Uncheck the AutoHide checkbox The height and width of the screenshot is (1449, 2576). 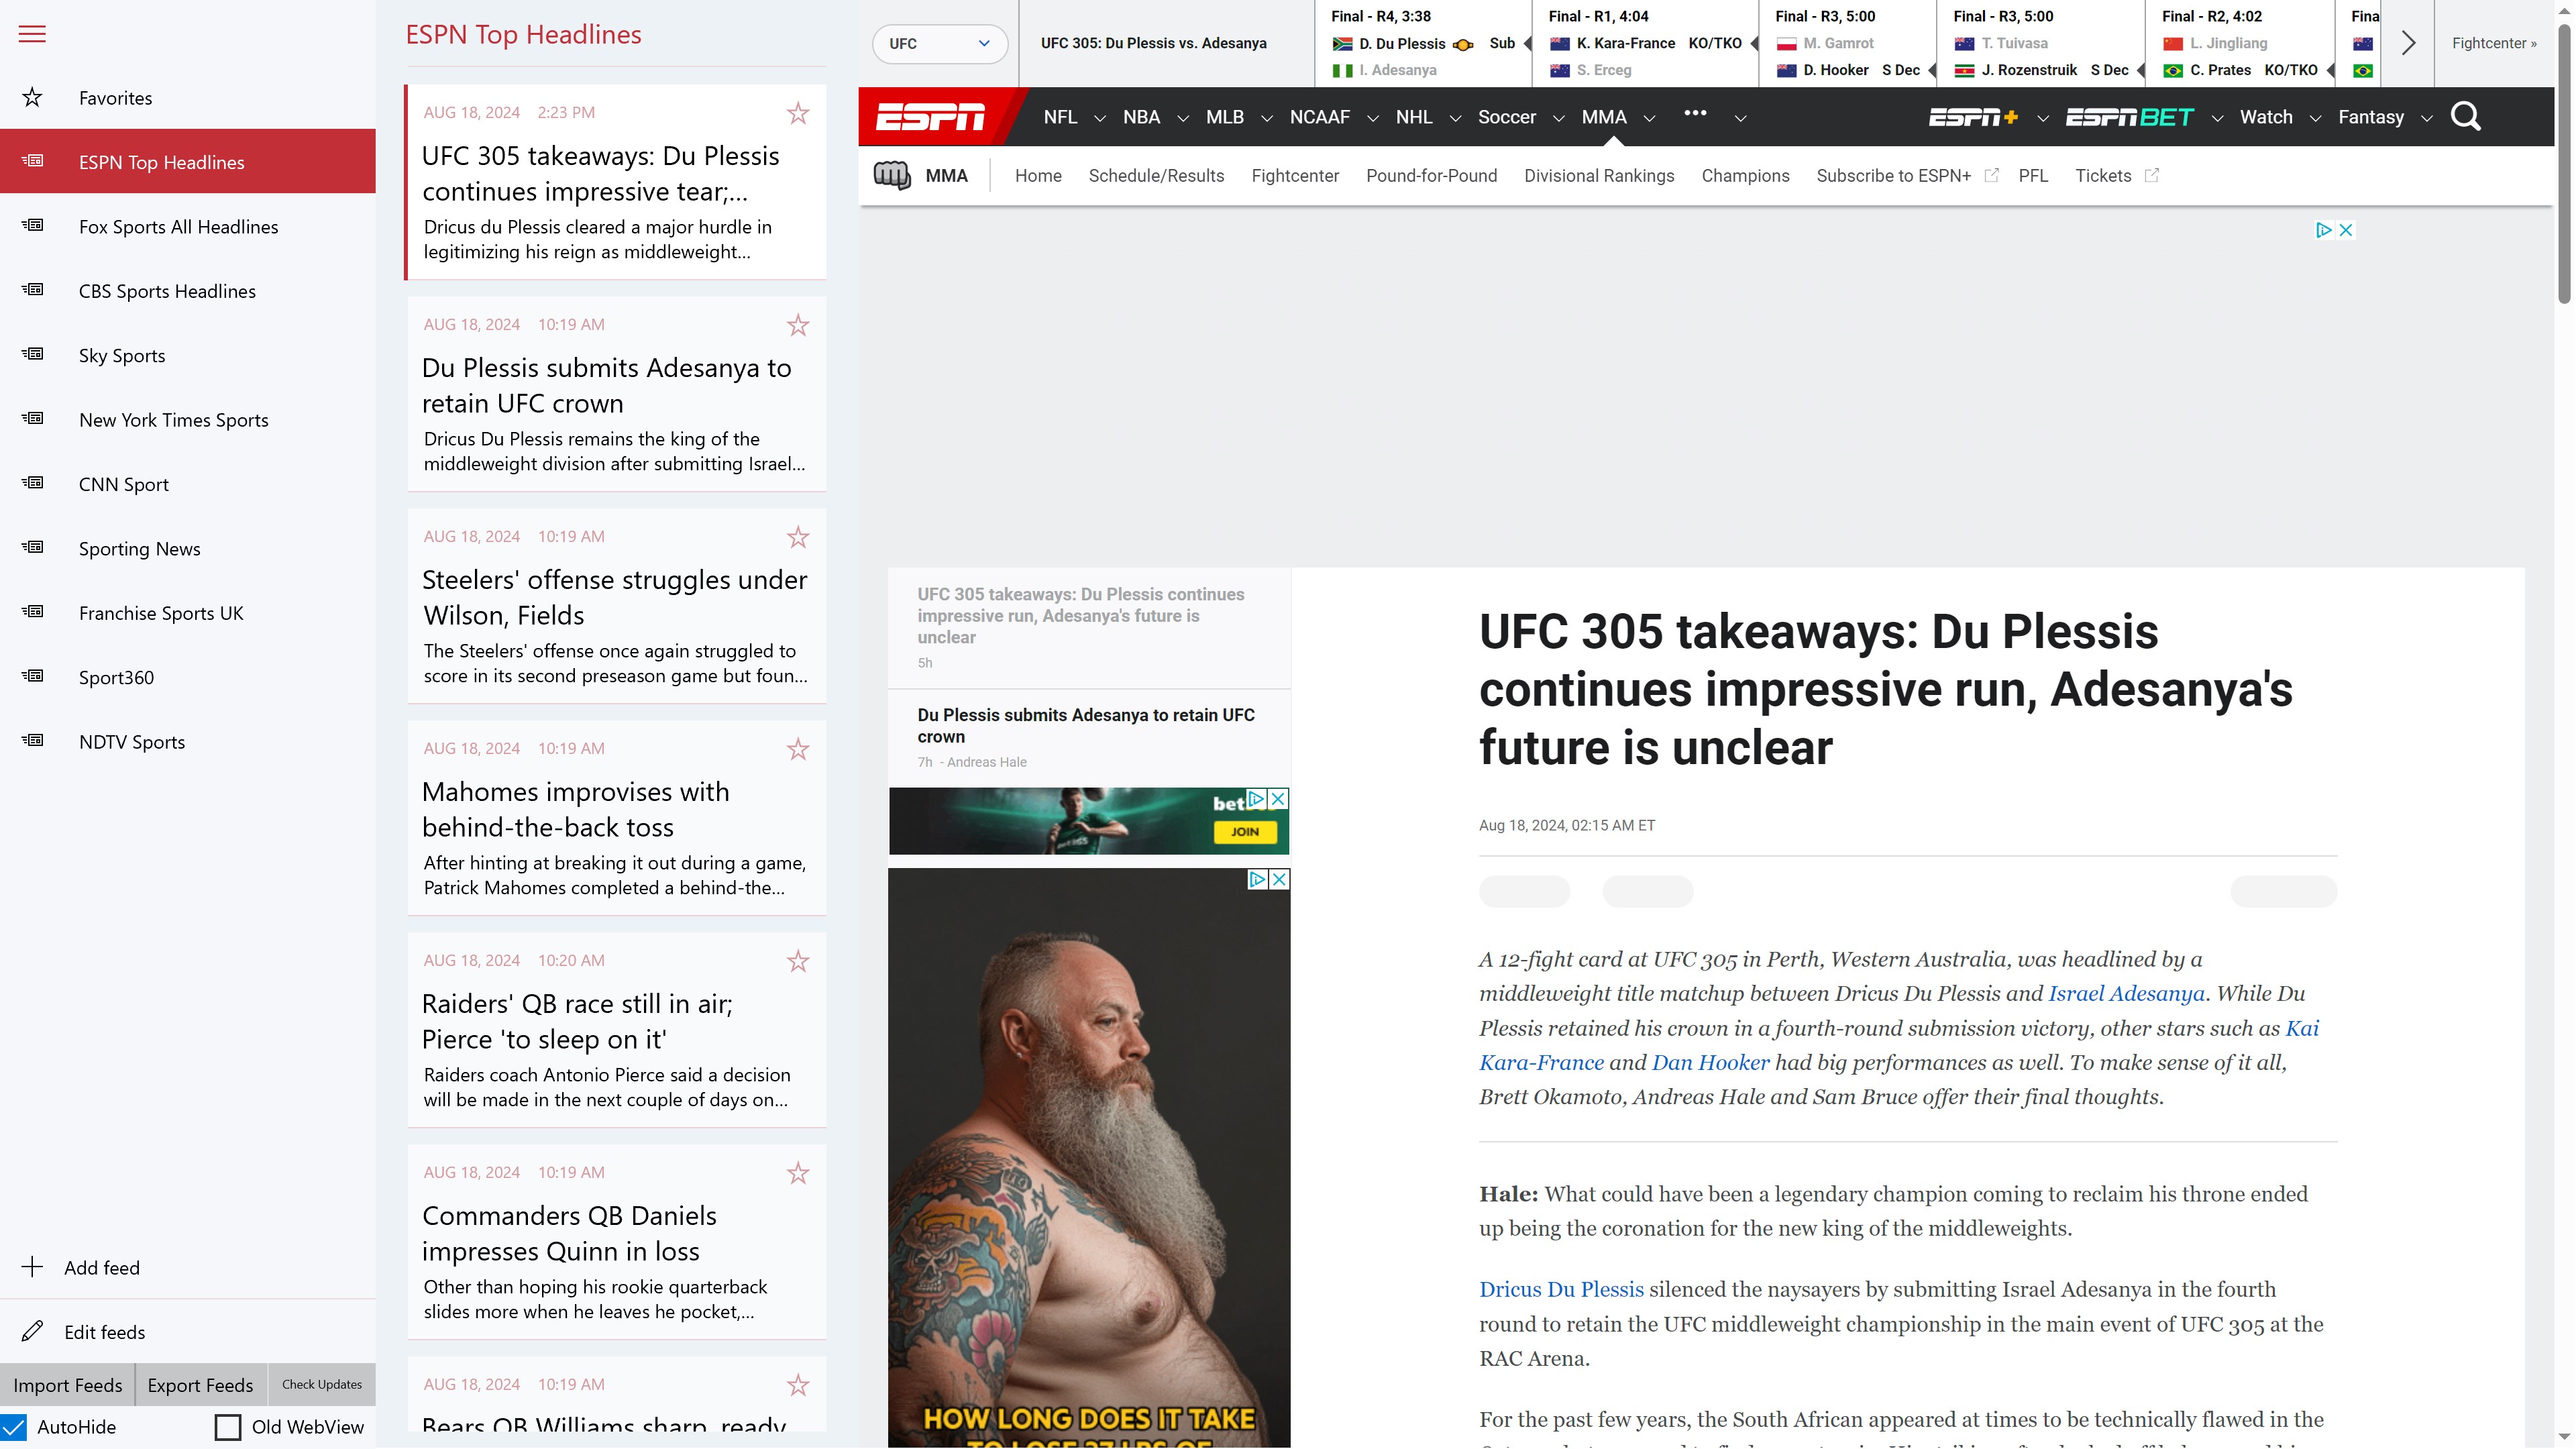[14, 1427]
